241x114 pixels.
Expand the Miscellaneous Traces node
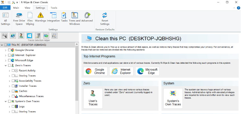pos(9,96)
